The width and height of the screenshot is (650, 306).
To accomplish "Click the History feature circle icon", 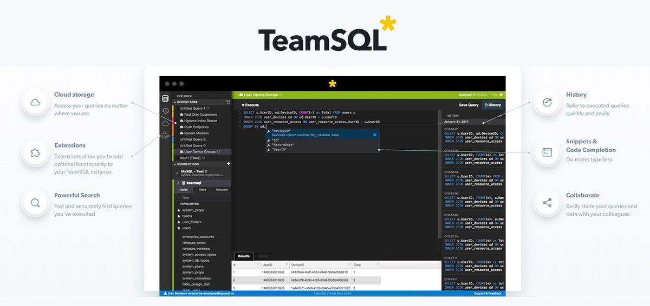I will coord(547,102).
